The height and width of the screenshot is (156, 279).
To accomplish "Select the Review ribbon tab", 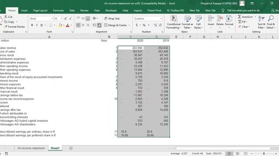I will point(84,10).
